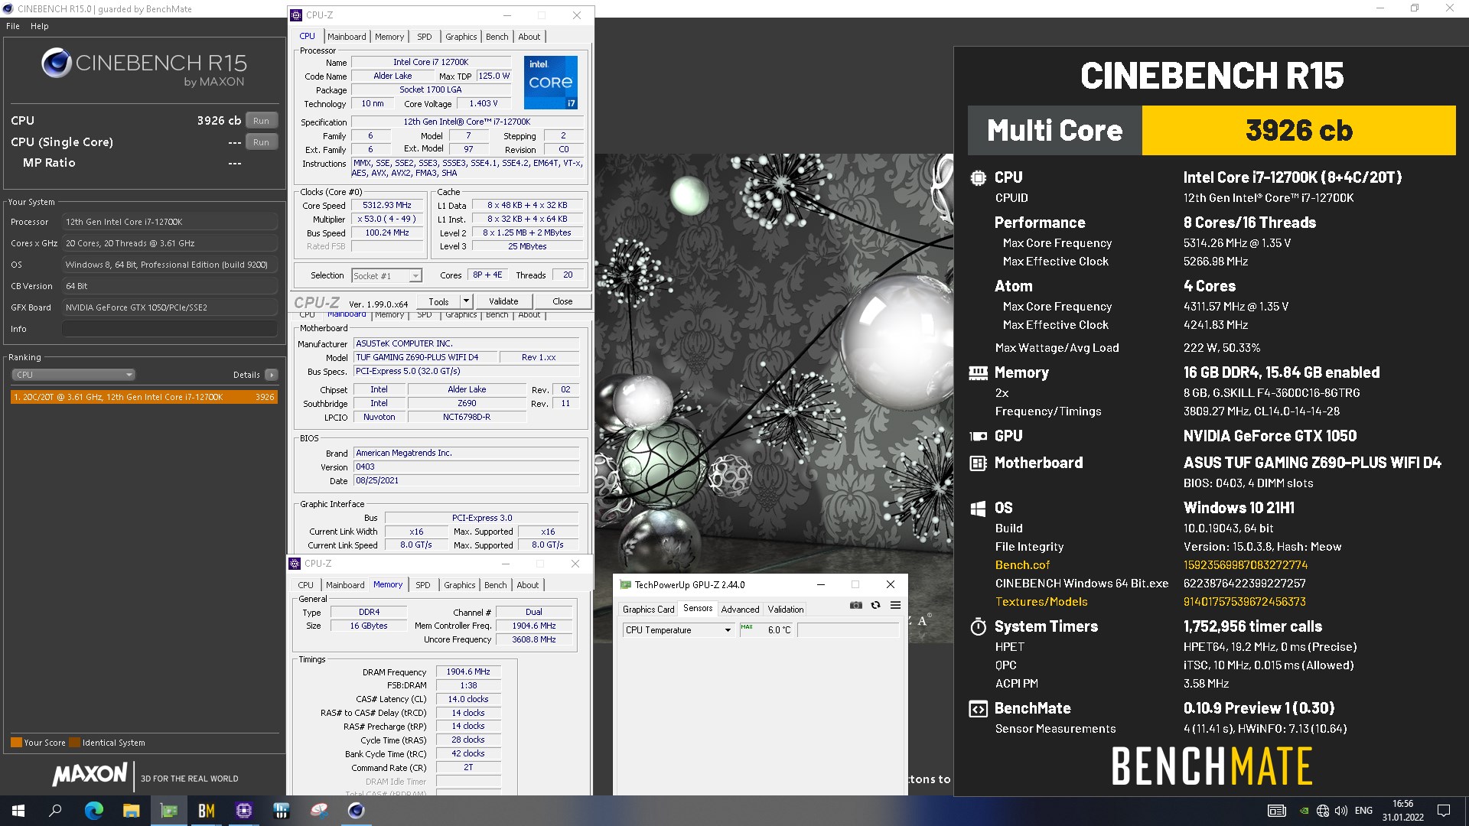The image size is (1469, 826).
Task: Open the red disc taskbar app icon
Action: [318, 811]
